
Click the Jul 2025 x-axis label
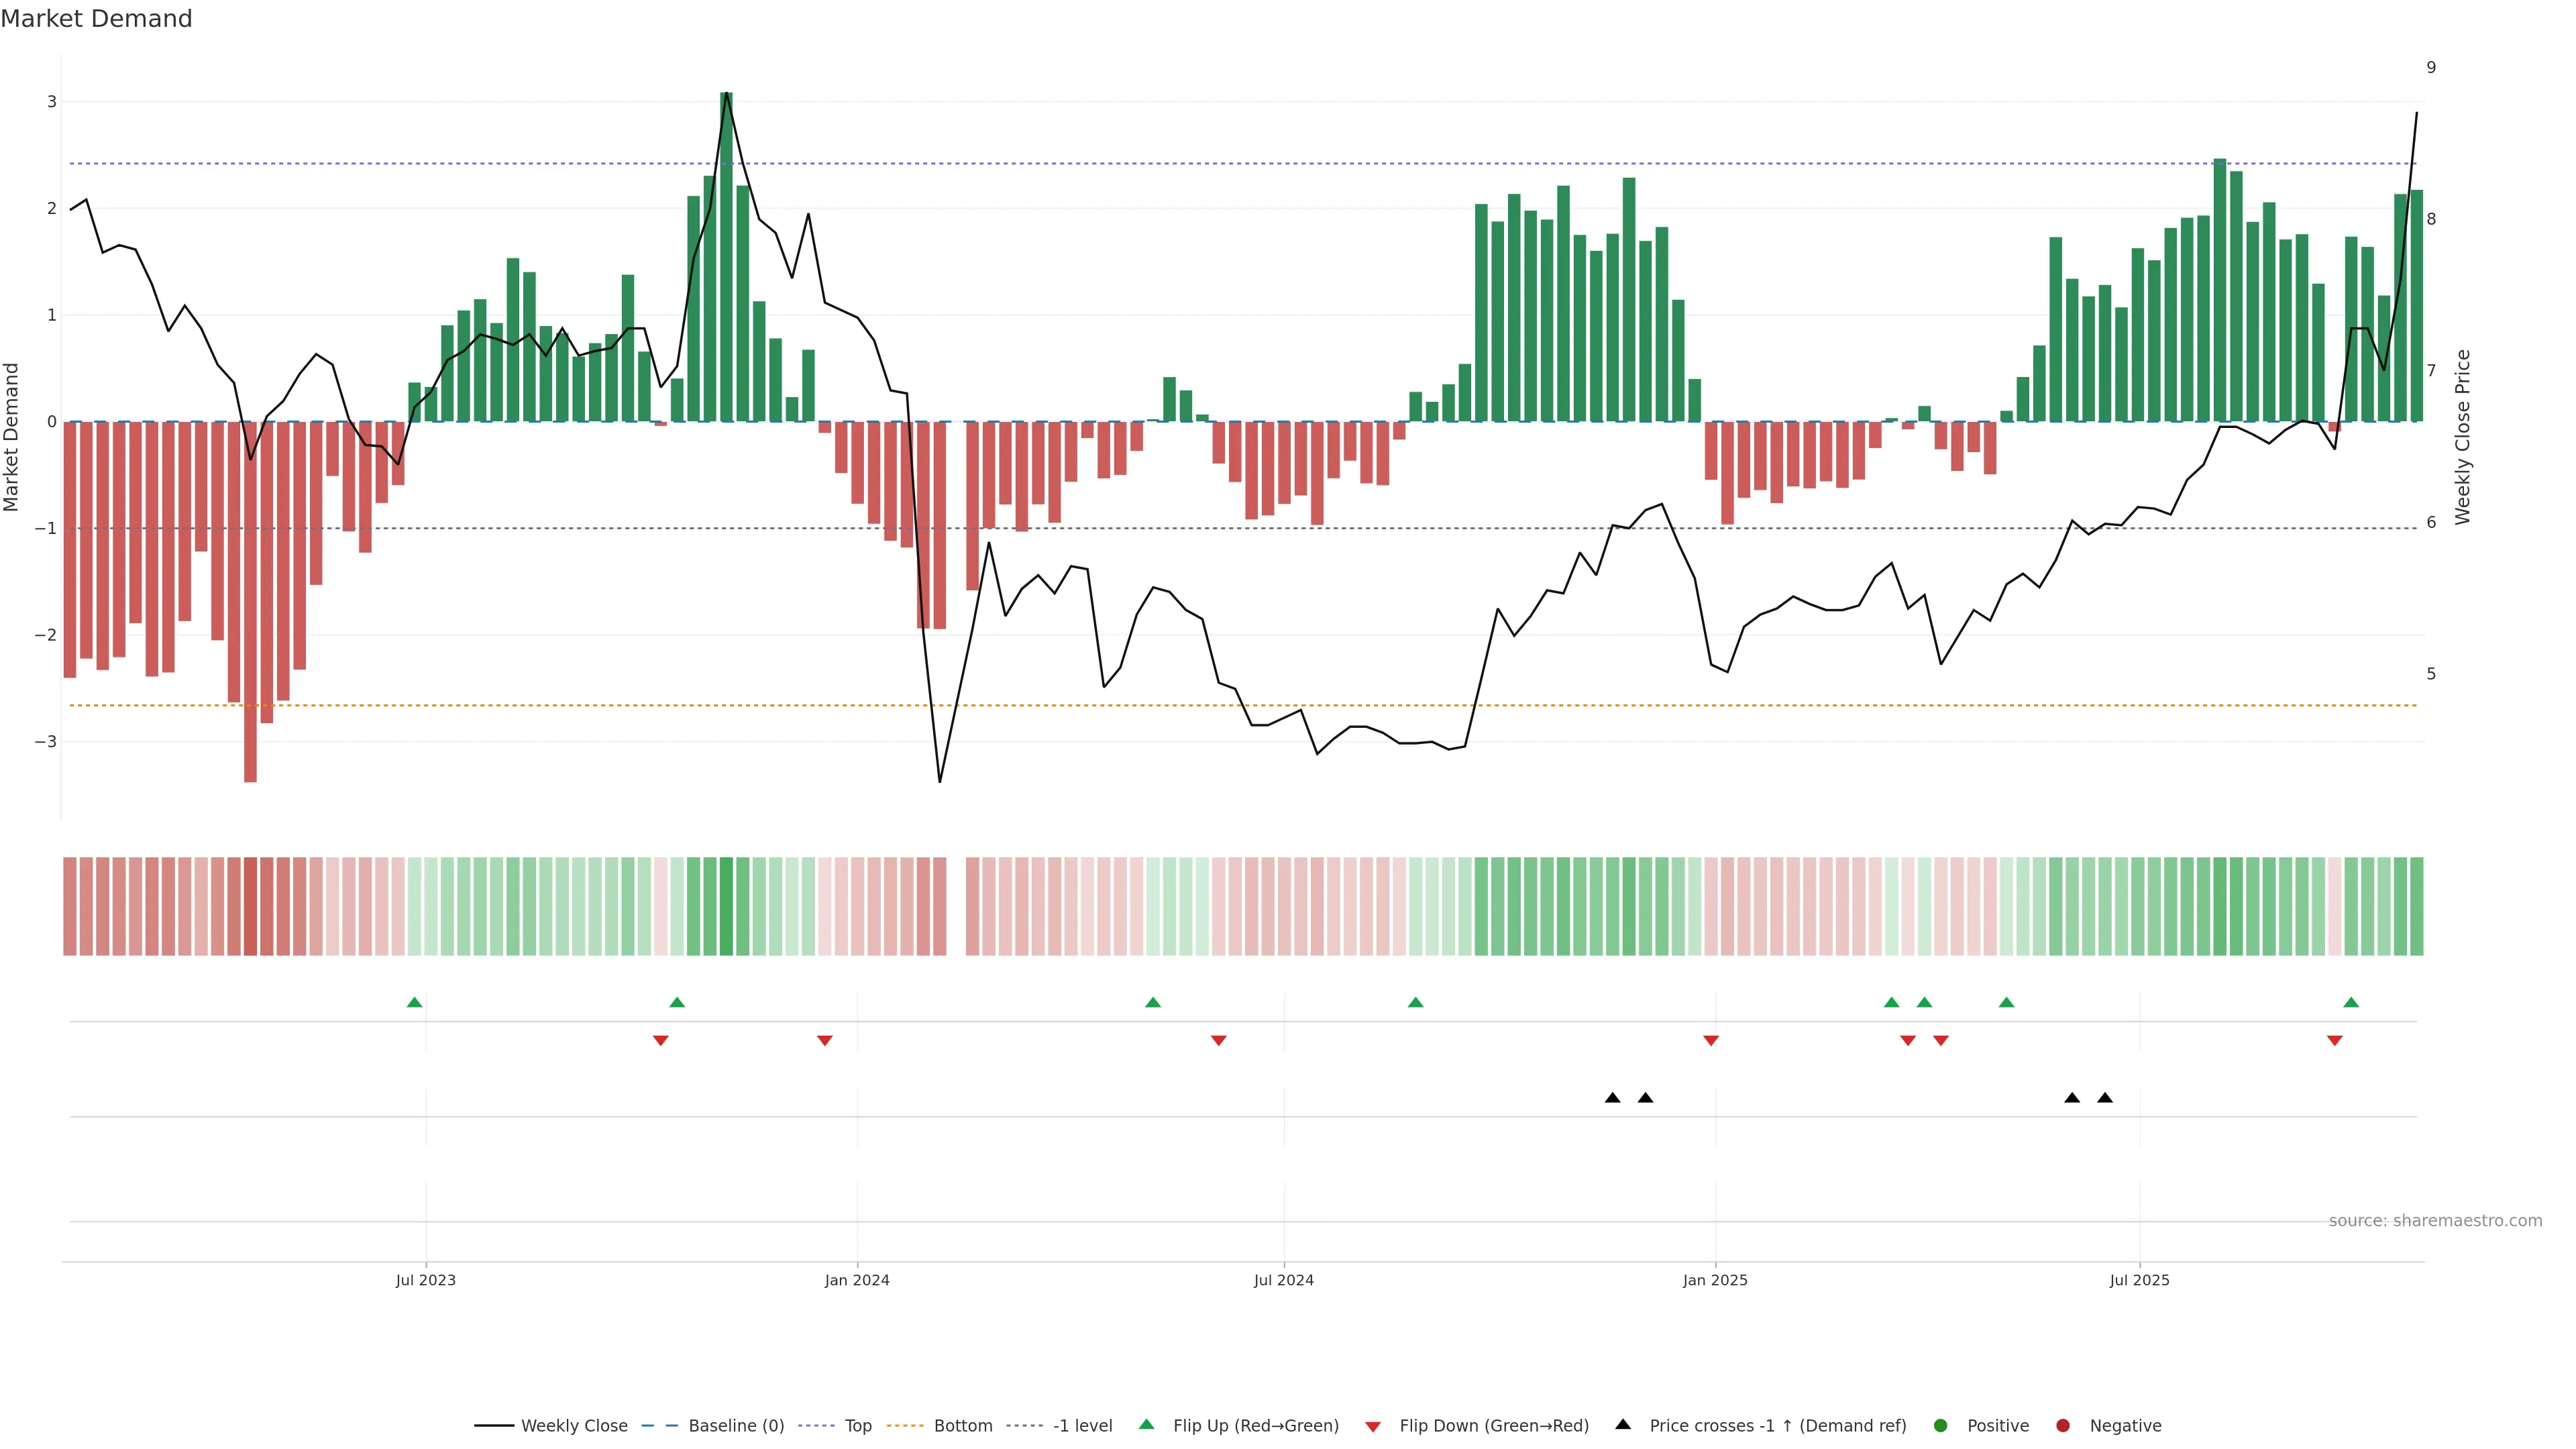pos(2139,1280)
